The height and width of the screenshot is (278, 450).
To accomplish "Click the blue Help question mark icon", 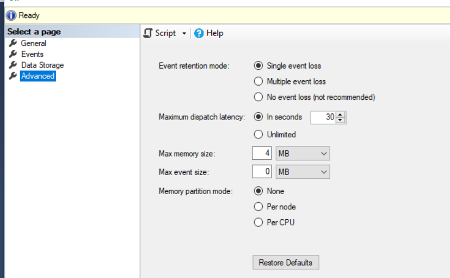I will pyautogui.click(x=199, y=33).
